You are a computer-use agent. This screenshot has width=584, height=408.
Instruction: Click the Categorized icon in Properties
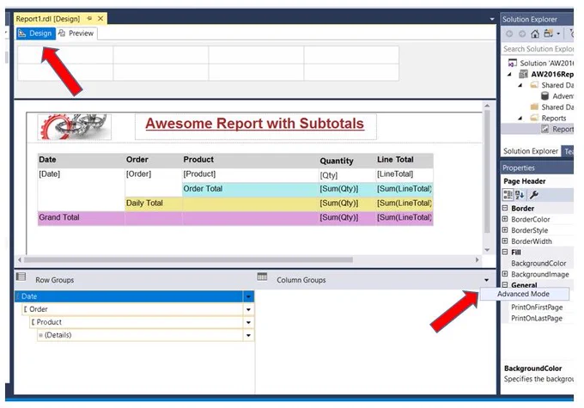(x=508, y=195)
